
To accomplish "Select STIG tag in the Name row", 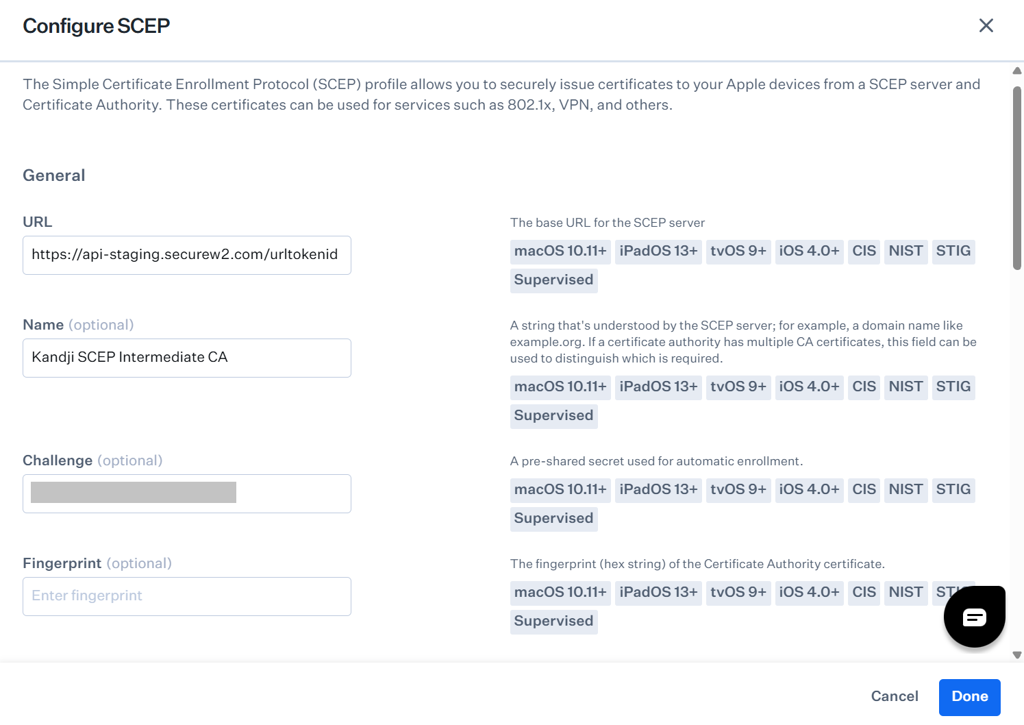I will pos(953,387).
